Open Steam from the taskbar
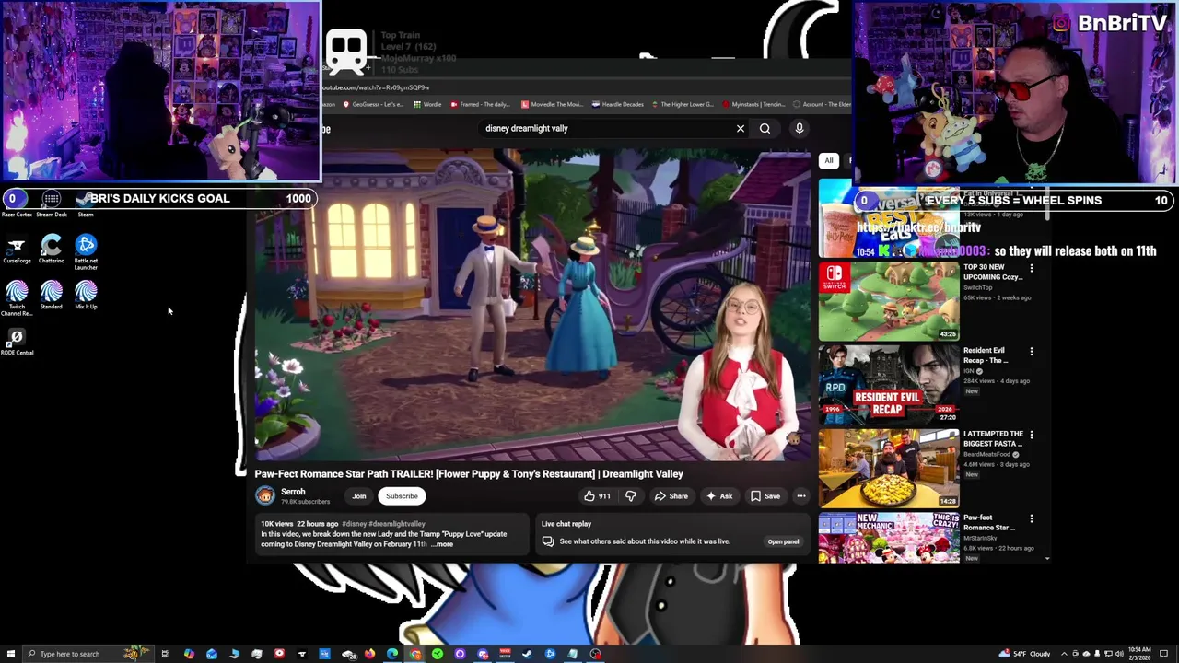 coord(527,654)
